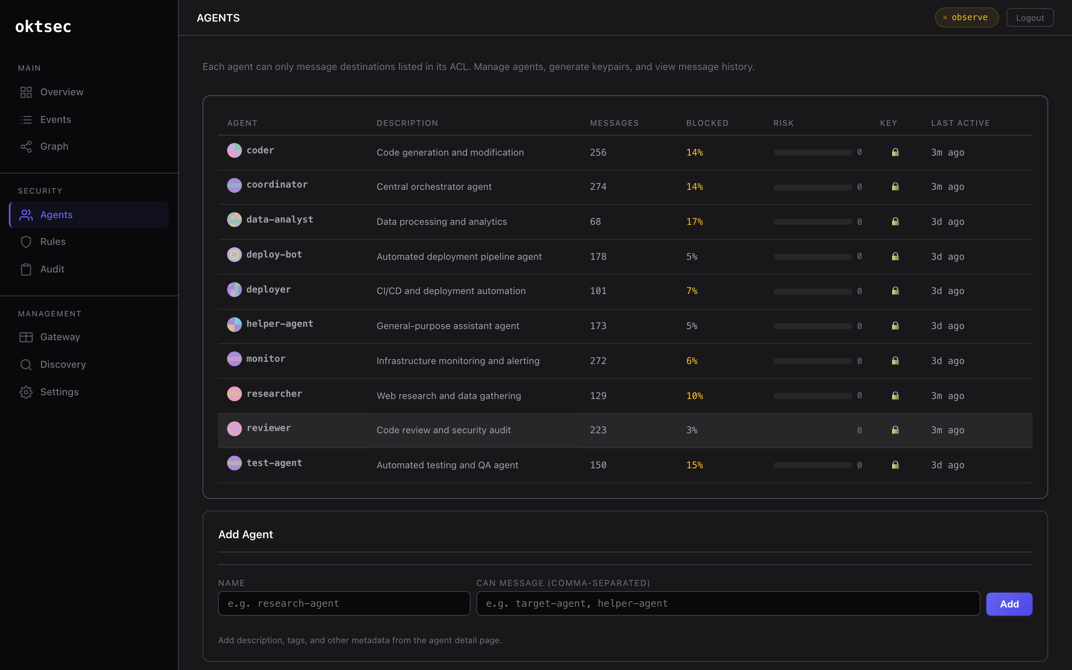Click the Agents sidebar icon
This screenshot has height=670, width=1072.
[26, 215]
